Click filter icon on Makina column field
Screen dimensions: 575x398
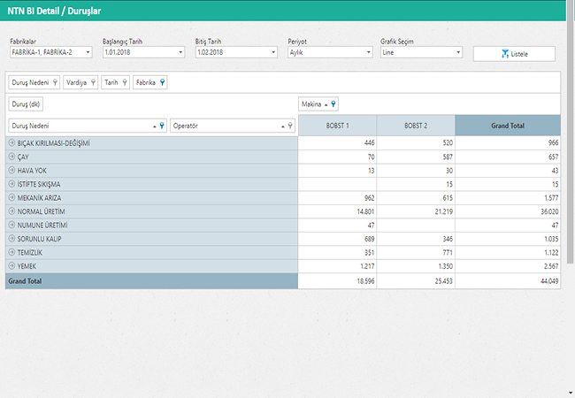click(x=333, y=104)
